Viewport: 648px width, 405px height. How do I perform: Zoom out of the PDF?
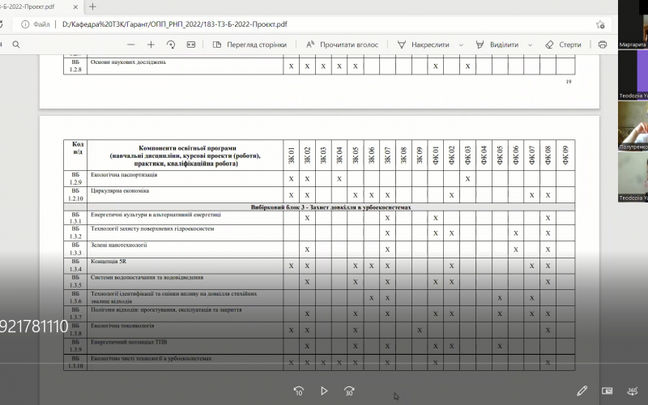click(x=131, y=45)
